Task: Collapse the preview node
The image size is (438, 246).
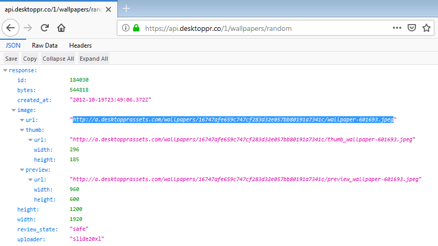Action: 22,170
